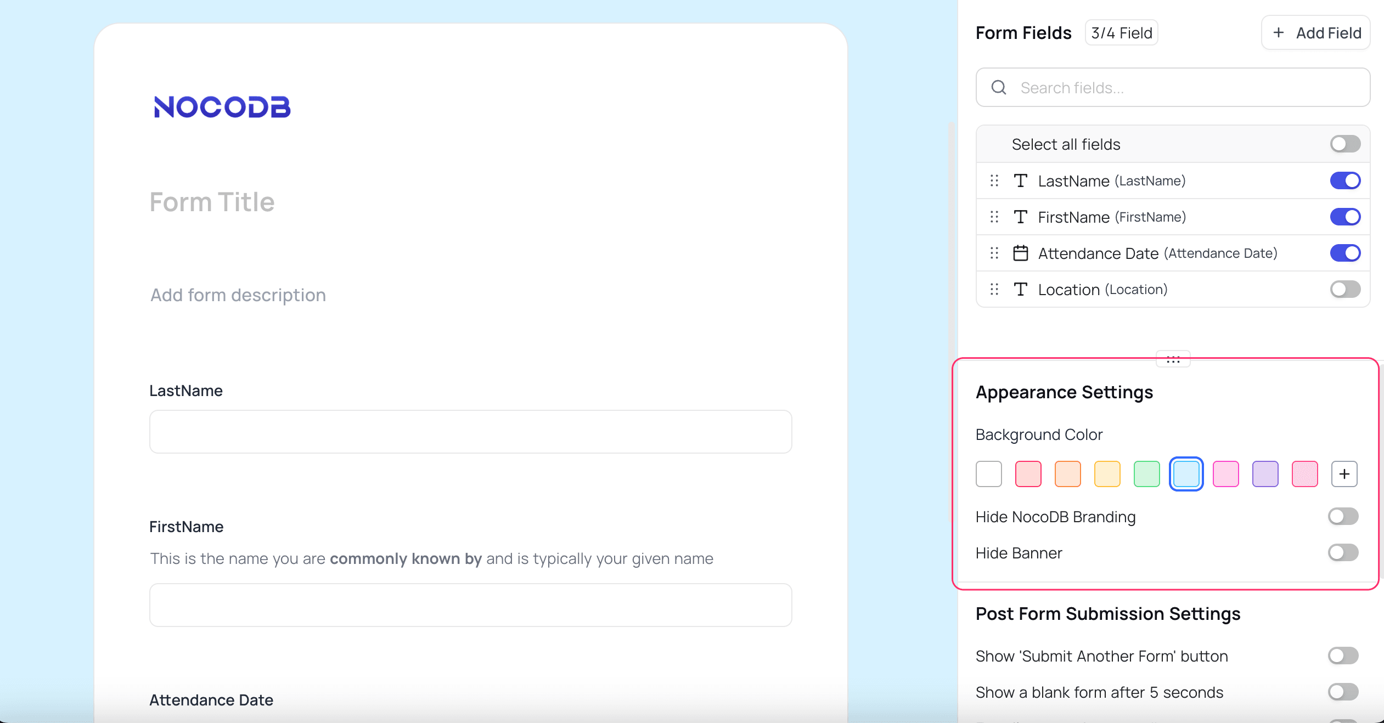The width and height of the screenshot is (1384, 723).
Task: Grab the drag handle beside LastName field
Action: (994, 181)
